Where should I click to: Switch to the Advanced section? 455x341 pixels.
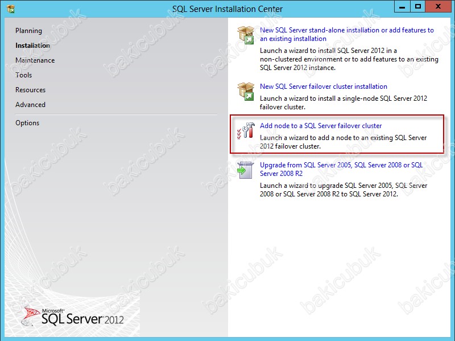point(31,105)
